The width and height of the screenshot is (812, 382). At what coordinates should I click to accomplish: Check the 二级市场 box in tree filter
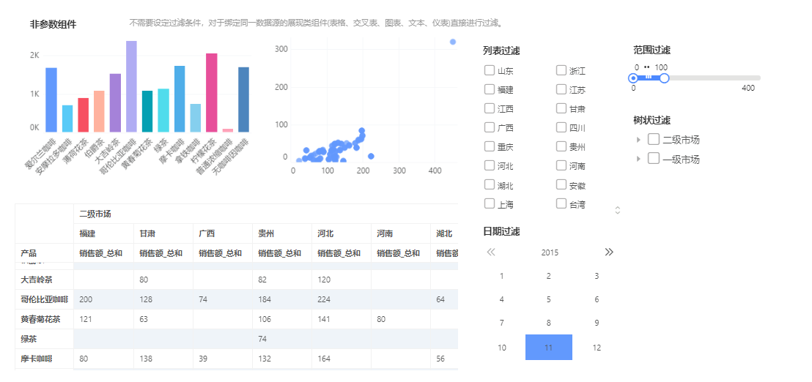654,140
